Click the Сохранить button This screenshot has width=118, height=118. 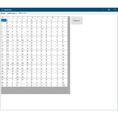click(77, 20)
